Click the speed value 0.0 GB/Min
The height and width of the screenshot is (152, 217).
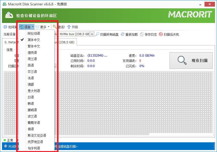147,56
